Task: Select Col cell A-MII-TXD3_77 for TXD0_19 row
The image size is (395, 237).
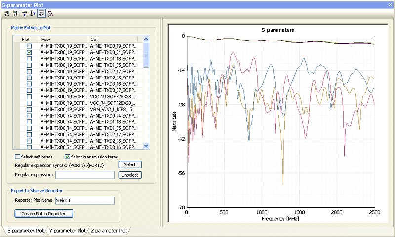Action: click(x=114, y=90)
